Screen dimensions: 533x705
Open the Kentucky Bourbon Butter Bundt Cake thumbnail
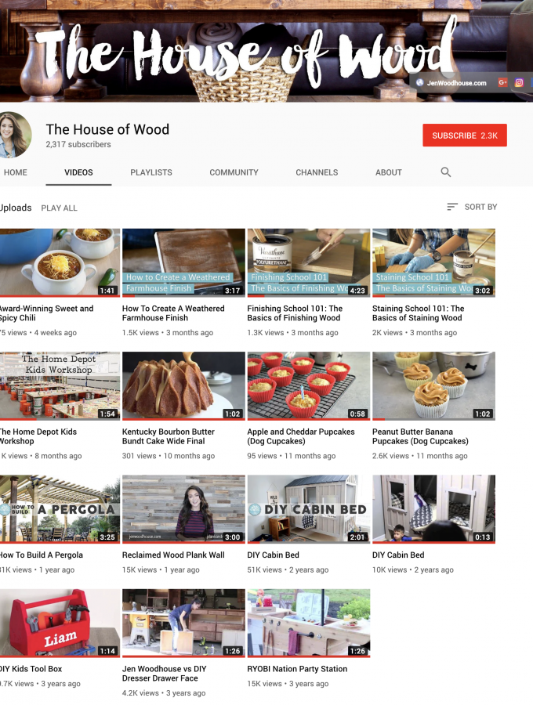pyautogui.click(x=183, y=385)
